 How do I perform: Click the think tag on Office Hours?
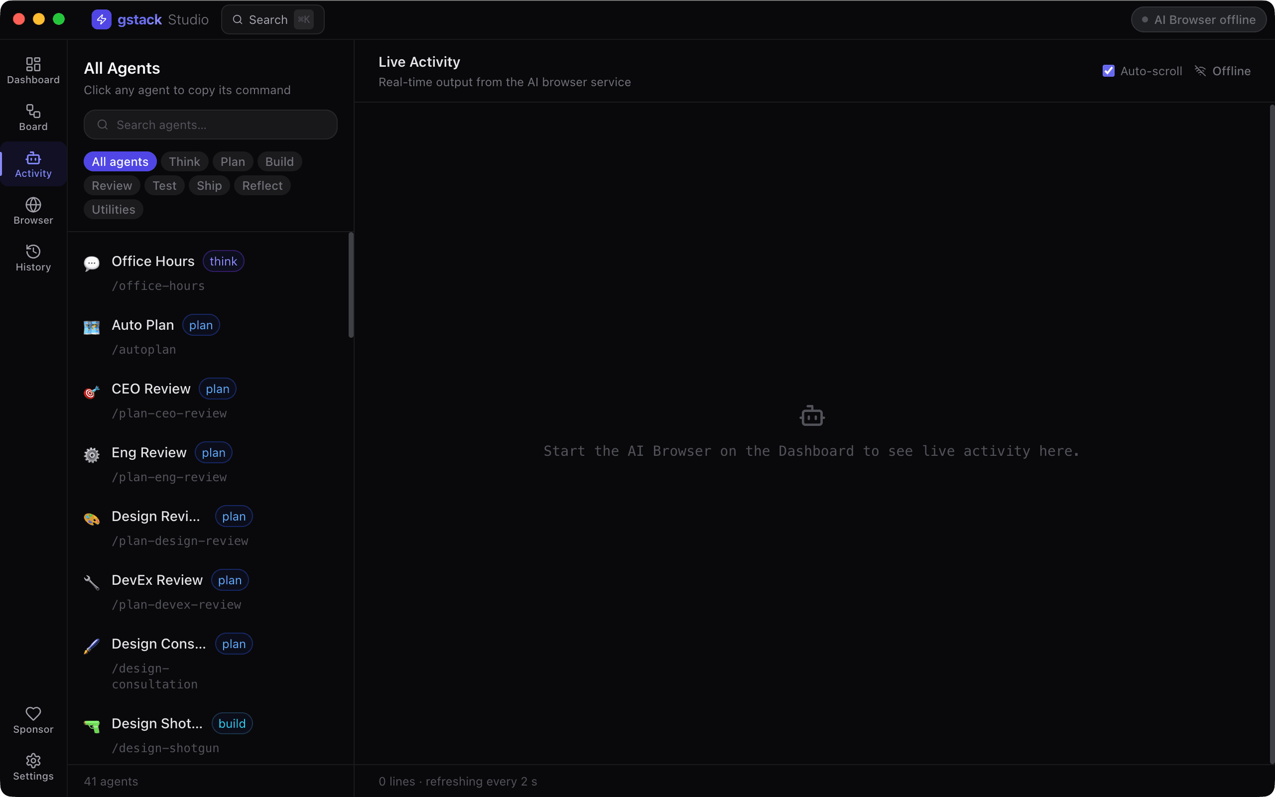tap(224, 261)
